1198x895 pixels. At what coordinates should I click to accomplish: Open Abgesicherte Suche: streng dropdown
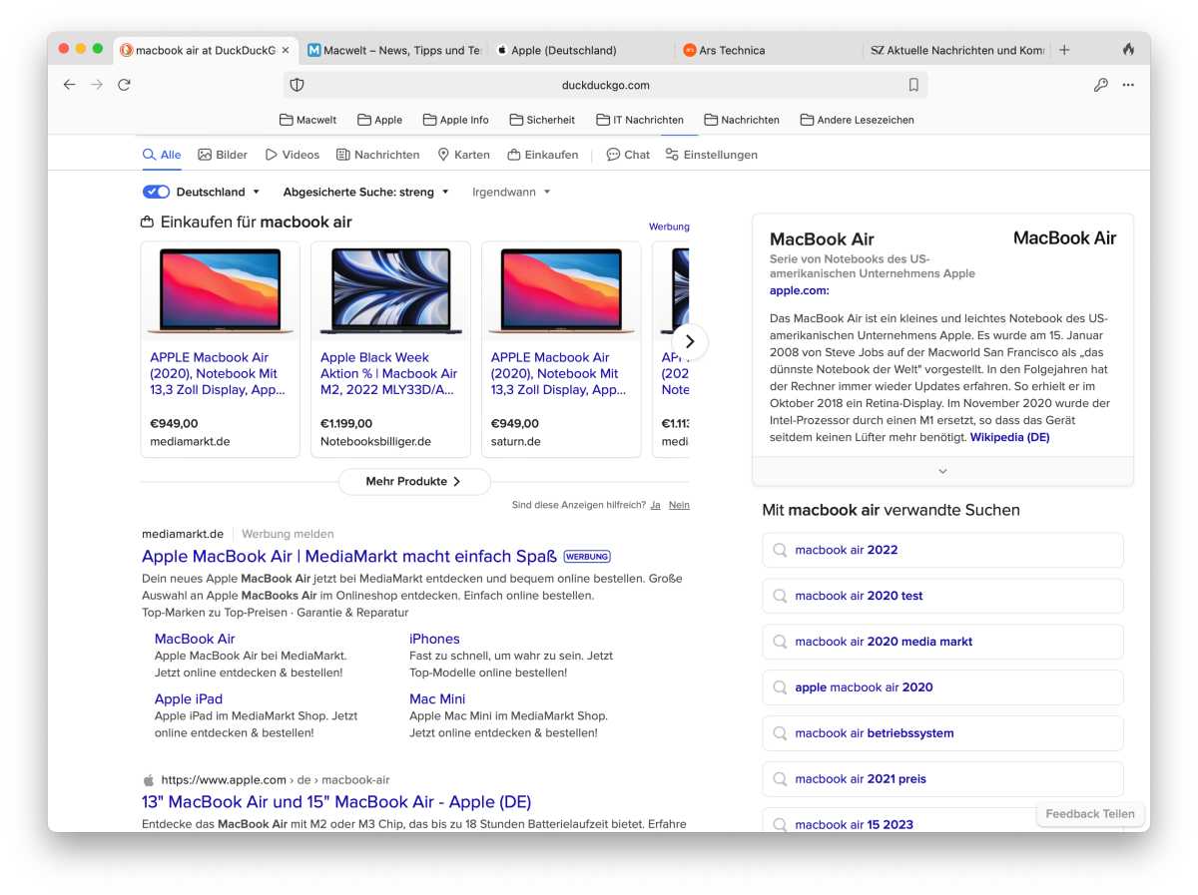[366, 192]
